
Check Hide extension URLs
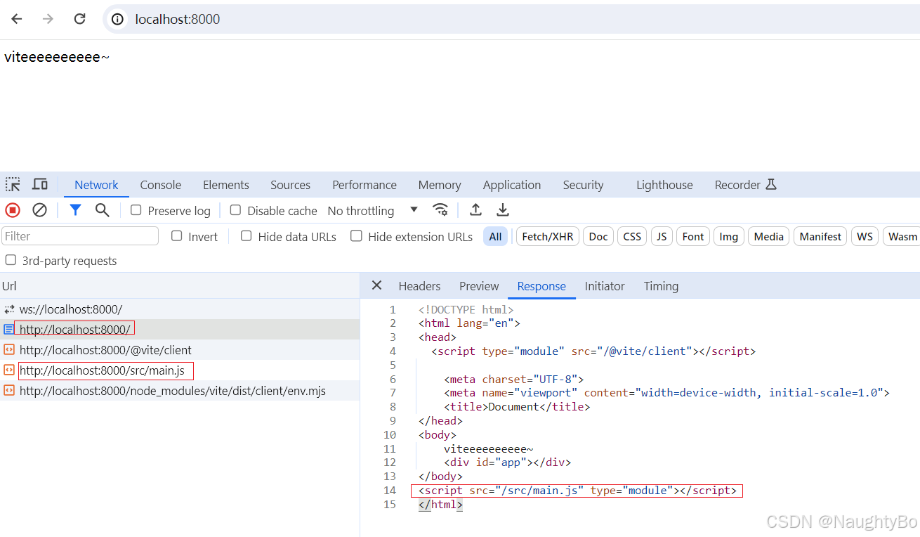point(357,236)
